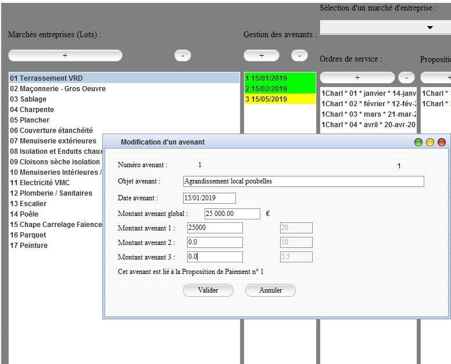451x364 pixels.
Task: Focus the Montant avenant 1 field
Action: click(x=215, y=228)
